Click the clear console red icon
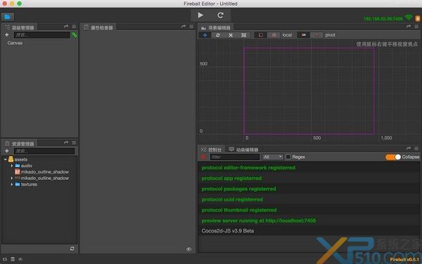Image resolution: width=422 pixels, height=264 pixels. click(203, 157)
